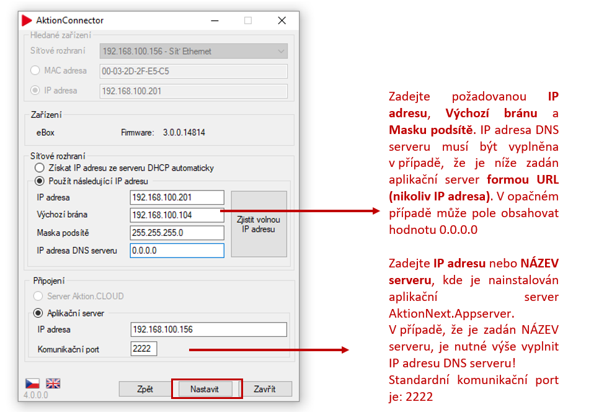Click 'Zjistit volnou IP adresu' button
Screen dimensions: 599x412
259,224
